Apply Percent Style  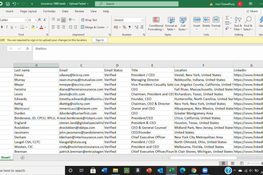(124, 27)
